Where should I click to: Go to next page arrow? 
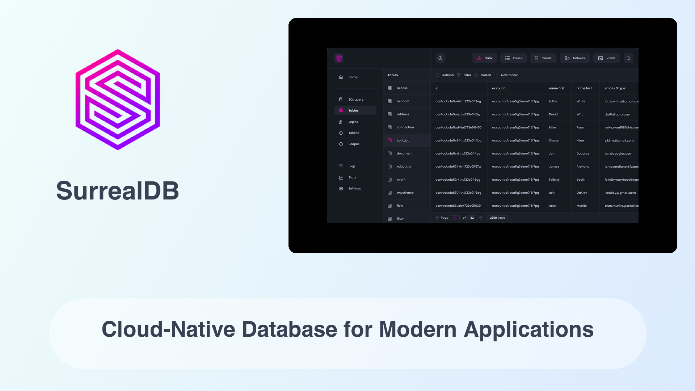tap(480, 218)
